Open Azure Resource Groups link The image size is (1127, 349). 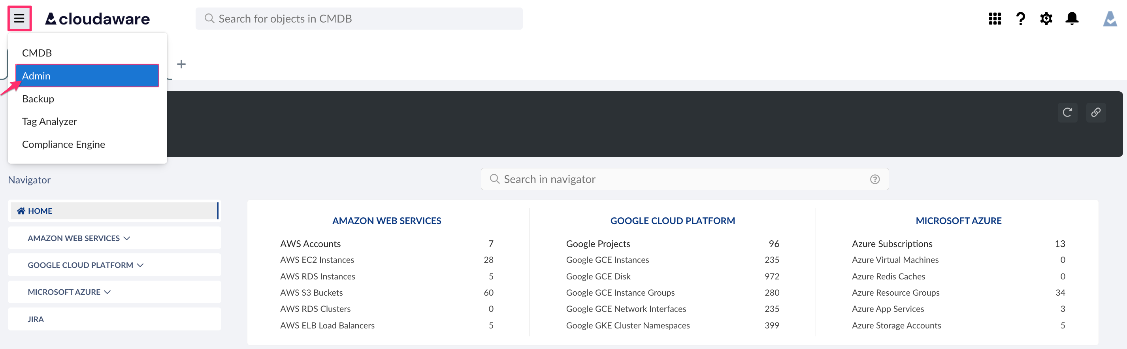[895, 292]
